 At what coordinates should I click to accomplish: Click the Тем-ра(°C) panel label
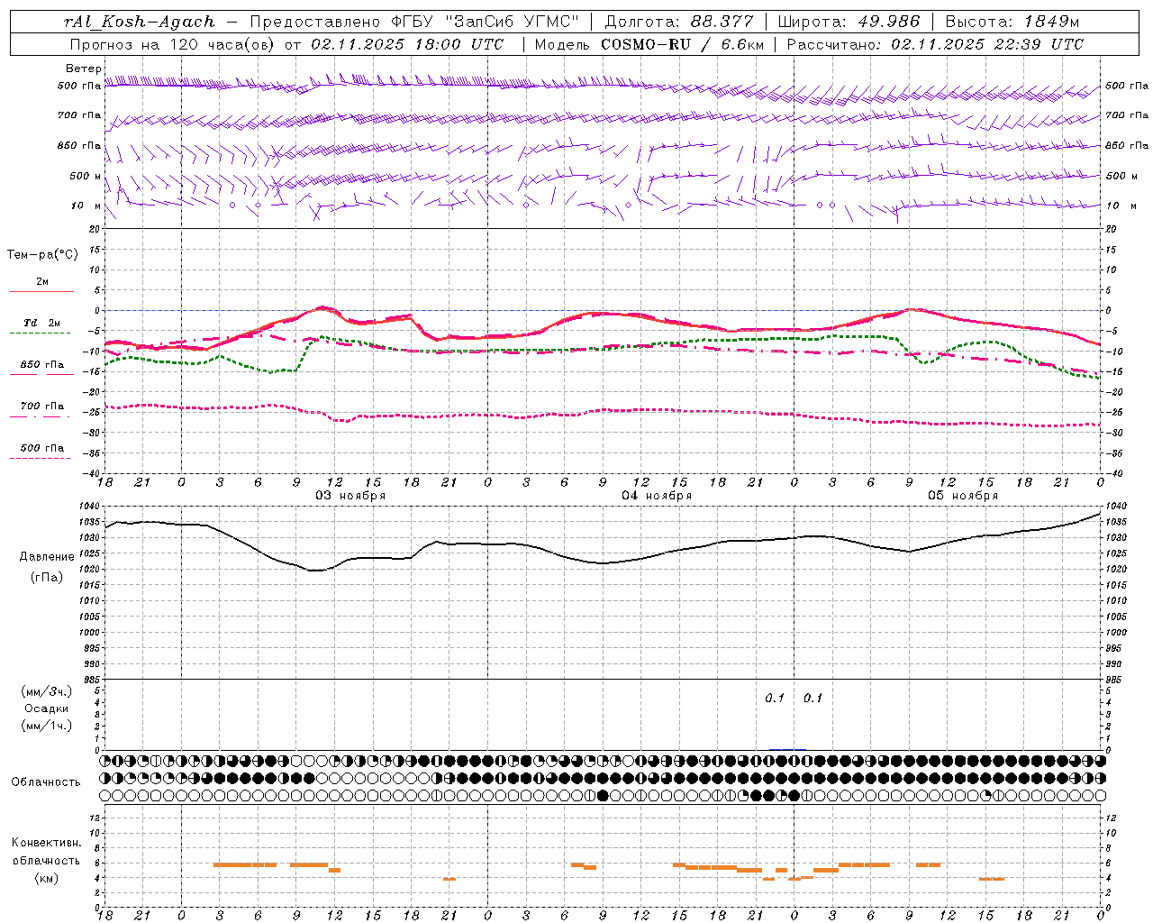point(42,255)
